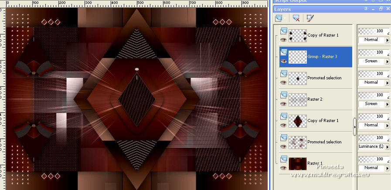Open the New Layer dropdown arrow
The height and width of the screenshot is (190, 391).
[x=285, y=18]
